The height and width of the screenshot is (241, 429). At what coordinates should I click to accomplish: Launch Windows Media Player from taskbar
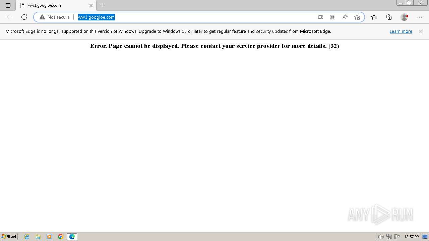pos(49,237)
